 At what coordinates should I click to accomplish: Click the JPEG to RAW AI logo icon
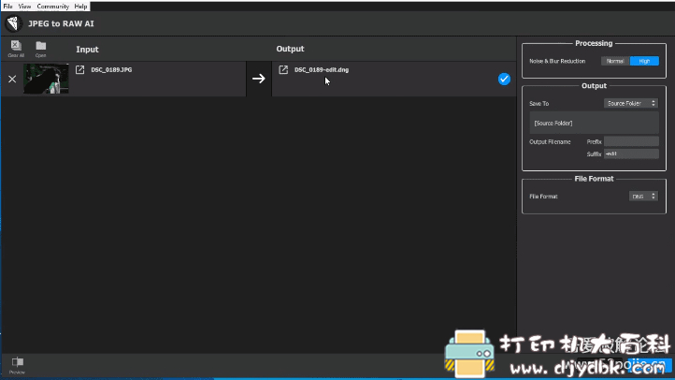13,23
